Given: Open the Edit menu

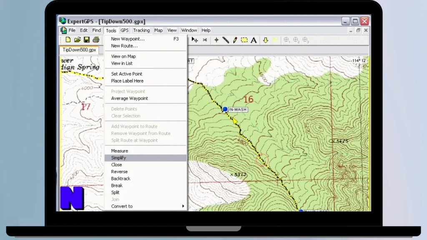Looking at the screenshot, I should pos(83,30).
